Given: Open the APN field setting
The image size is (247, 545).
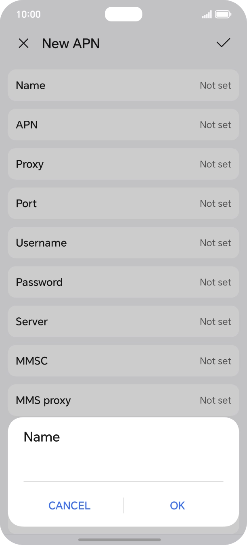Looking at the screenshot, I should 123,125.
